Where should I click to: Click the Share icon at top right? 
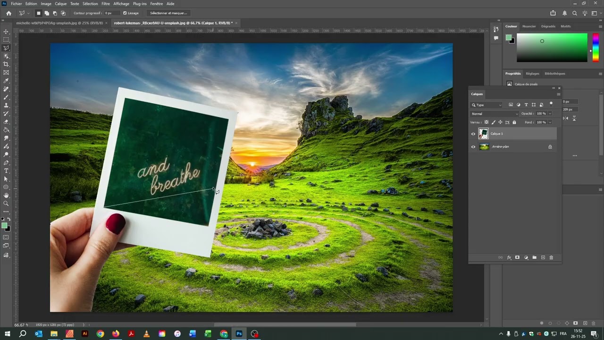(553, 13)
